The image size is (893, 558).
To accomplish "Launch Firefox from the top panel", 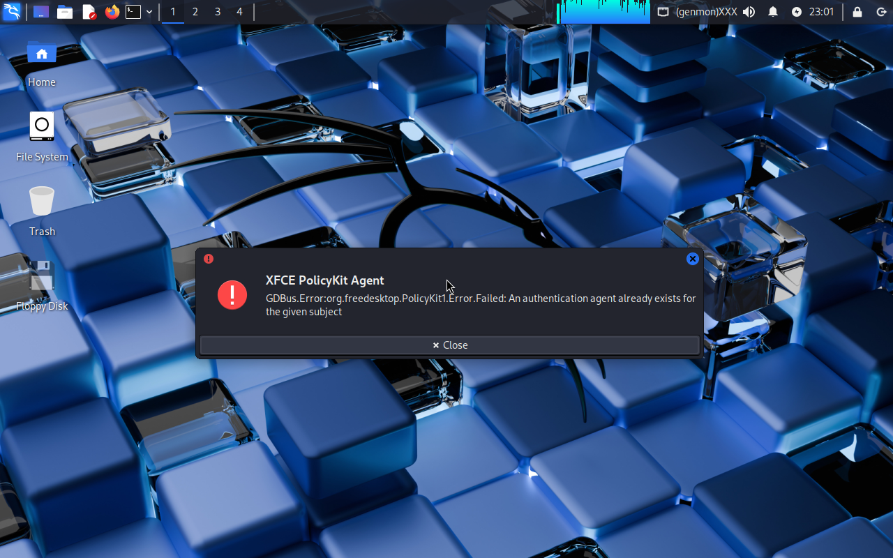I will [x=112, y=12].
